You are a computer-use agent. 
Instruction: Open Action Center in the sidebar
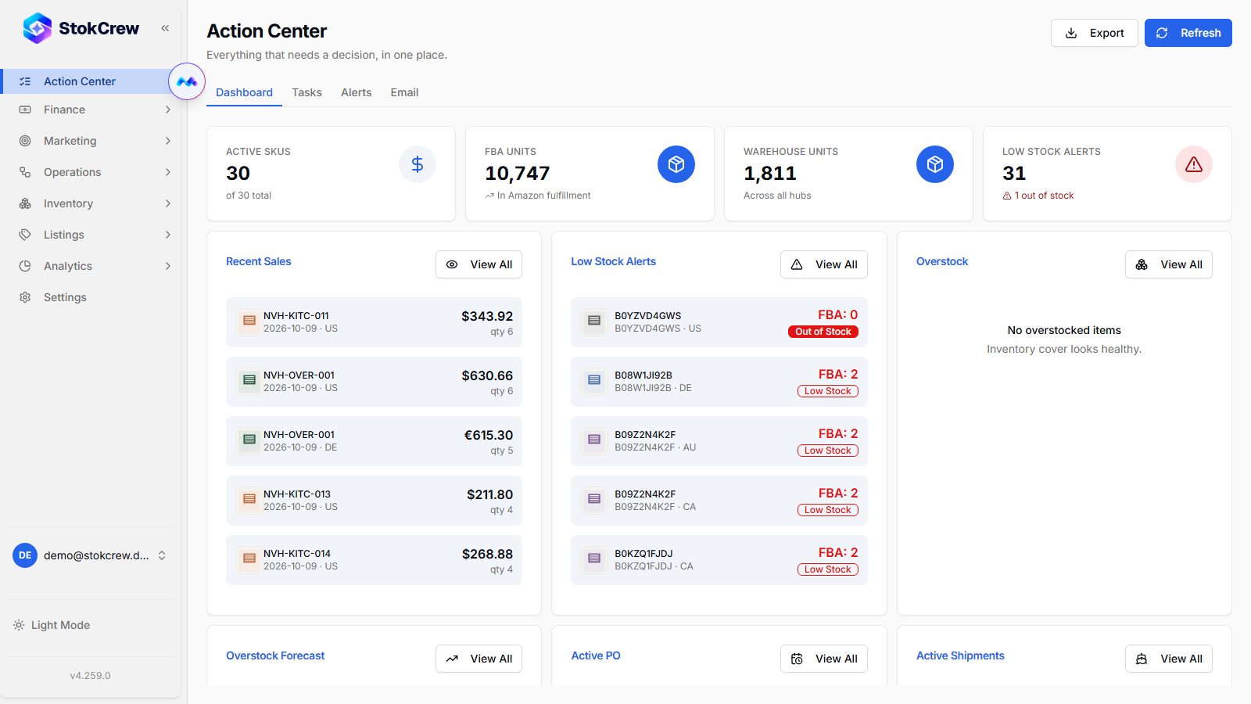click(x=91, y=81)
